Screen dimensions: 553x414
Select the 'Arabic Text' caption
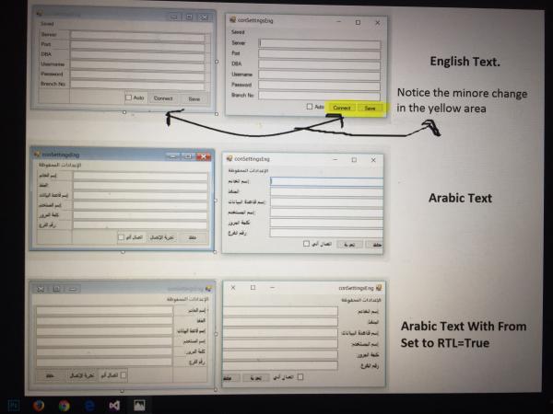pyautogui.click(x=460, y=198)
